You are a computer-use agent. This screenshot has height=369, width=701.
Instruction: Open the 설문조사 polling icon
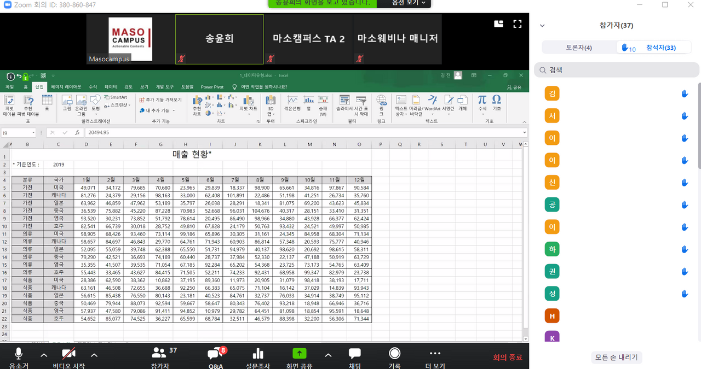(x=257, y=354)
